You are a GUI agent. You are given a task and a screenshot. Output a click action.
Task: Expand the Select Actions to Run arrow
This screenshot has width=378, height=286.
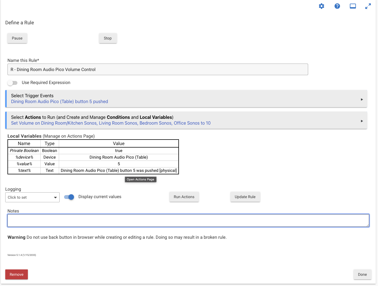click(x=362, y=121)
